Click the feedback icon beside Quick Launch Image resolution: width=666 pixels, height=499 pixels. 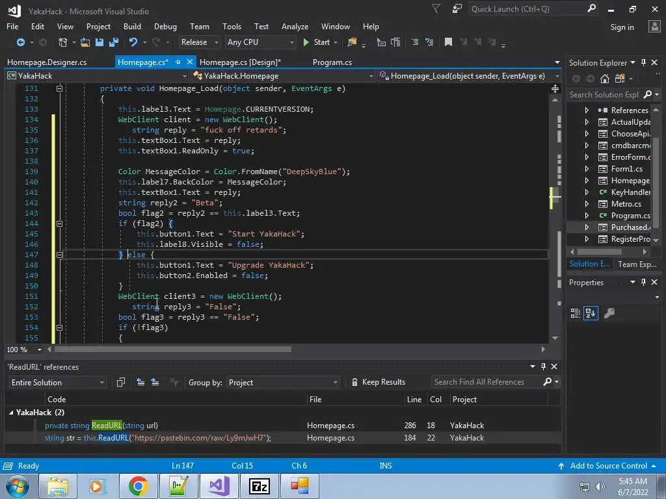click(457, 8)
